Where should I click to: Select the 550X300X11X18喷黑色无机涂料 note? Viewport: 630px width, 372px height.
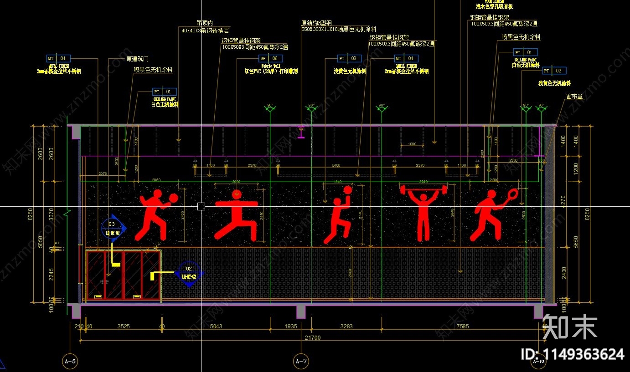click(x=339, y=29)
